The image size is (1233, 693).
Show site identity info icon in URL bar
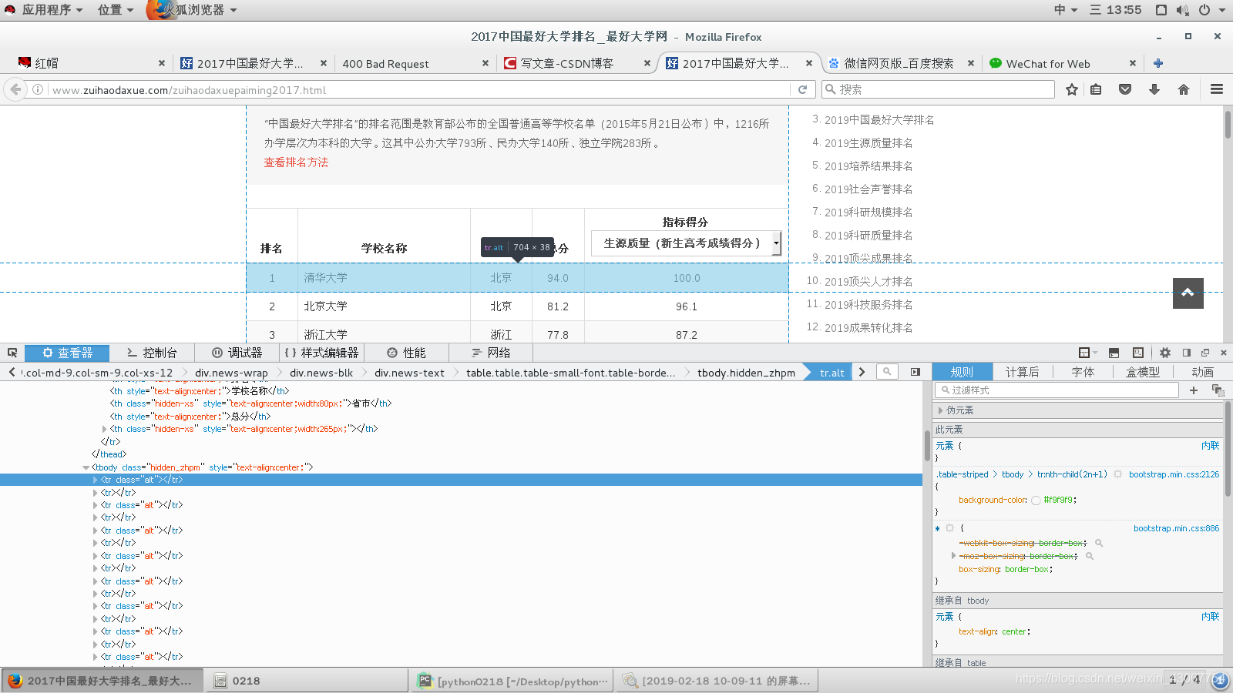37,89
